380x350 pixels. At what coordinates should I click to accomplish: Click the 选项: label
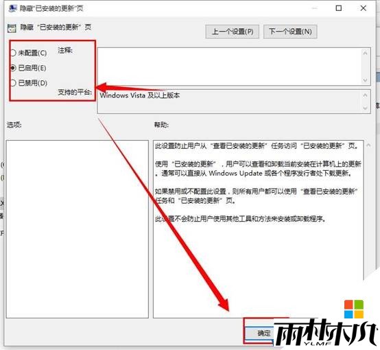14,125
